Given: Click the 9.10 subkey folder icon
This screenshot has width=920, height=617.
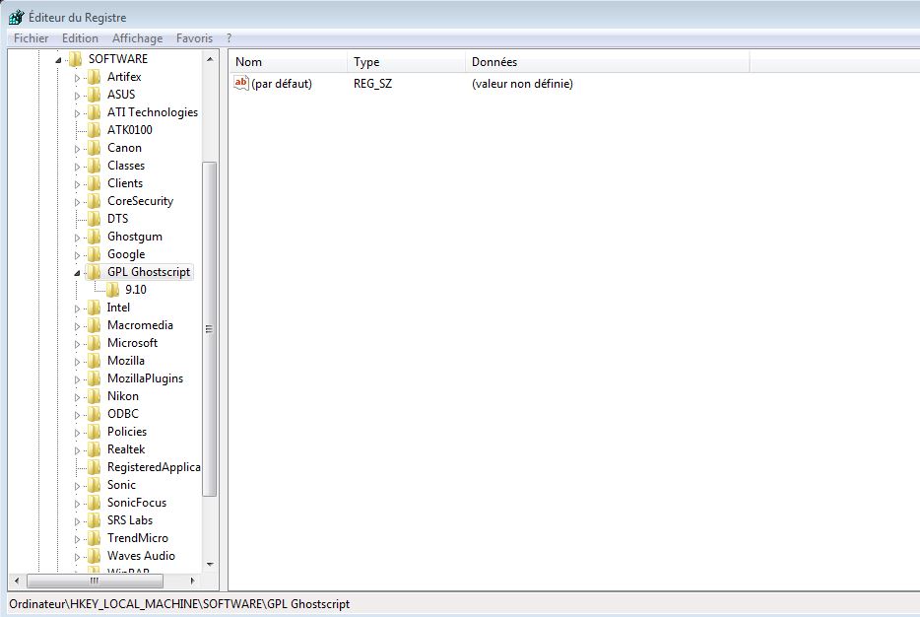Looking at the screenshot, I should coord(112,290).
